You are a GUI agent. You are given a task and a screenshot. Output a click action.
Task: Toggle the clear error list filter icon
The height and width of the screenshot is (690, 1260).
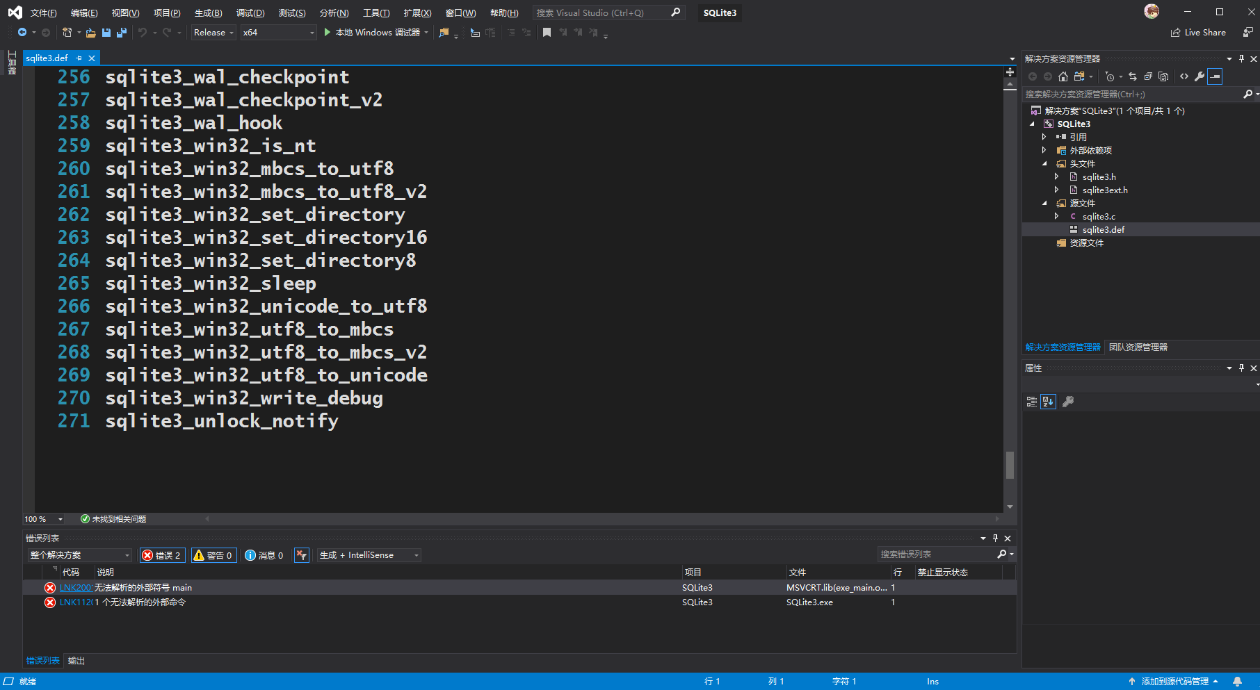coord(301,555)
